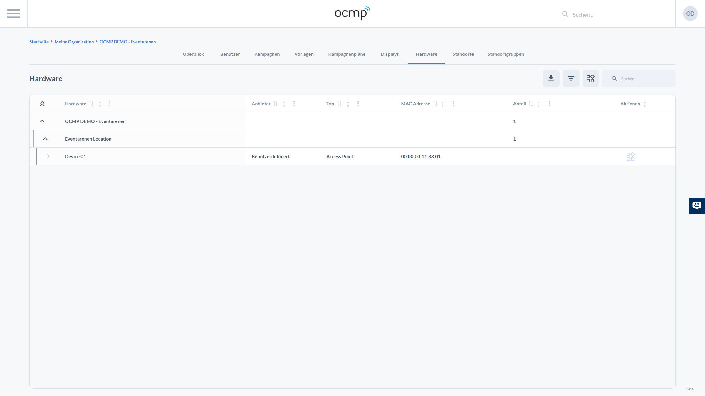Click the OD user avatar
The height and width of the screenshot is (396, 705).
(x=690, y=13)
